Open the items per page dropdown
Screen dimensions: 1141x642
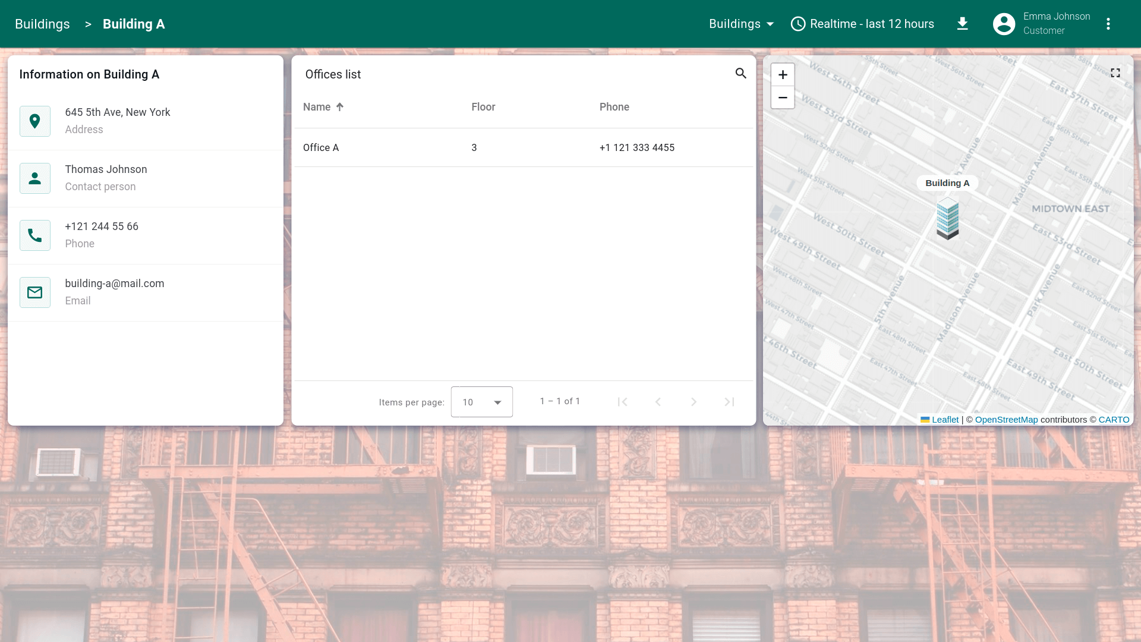point(481,402)
